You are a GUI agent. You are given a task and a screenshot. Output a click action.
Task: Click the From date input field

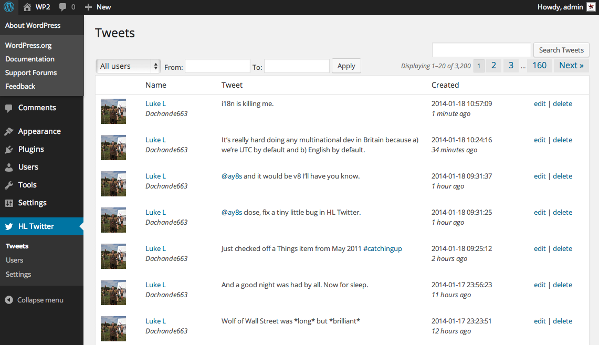pos(217,66)
